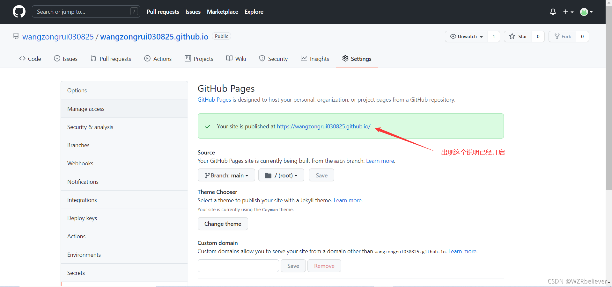Screen dimensions: 612x287
Task: Focus the custom domain input field
Action: click(x=239, y=266)
